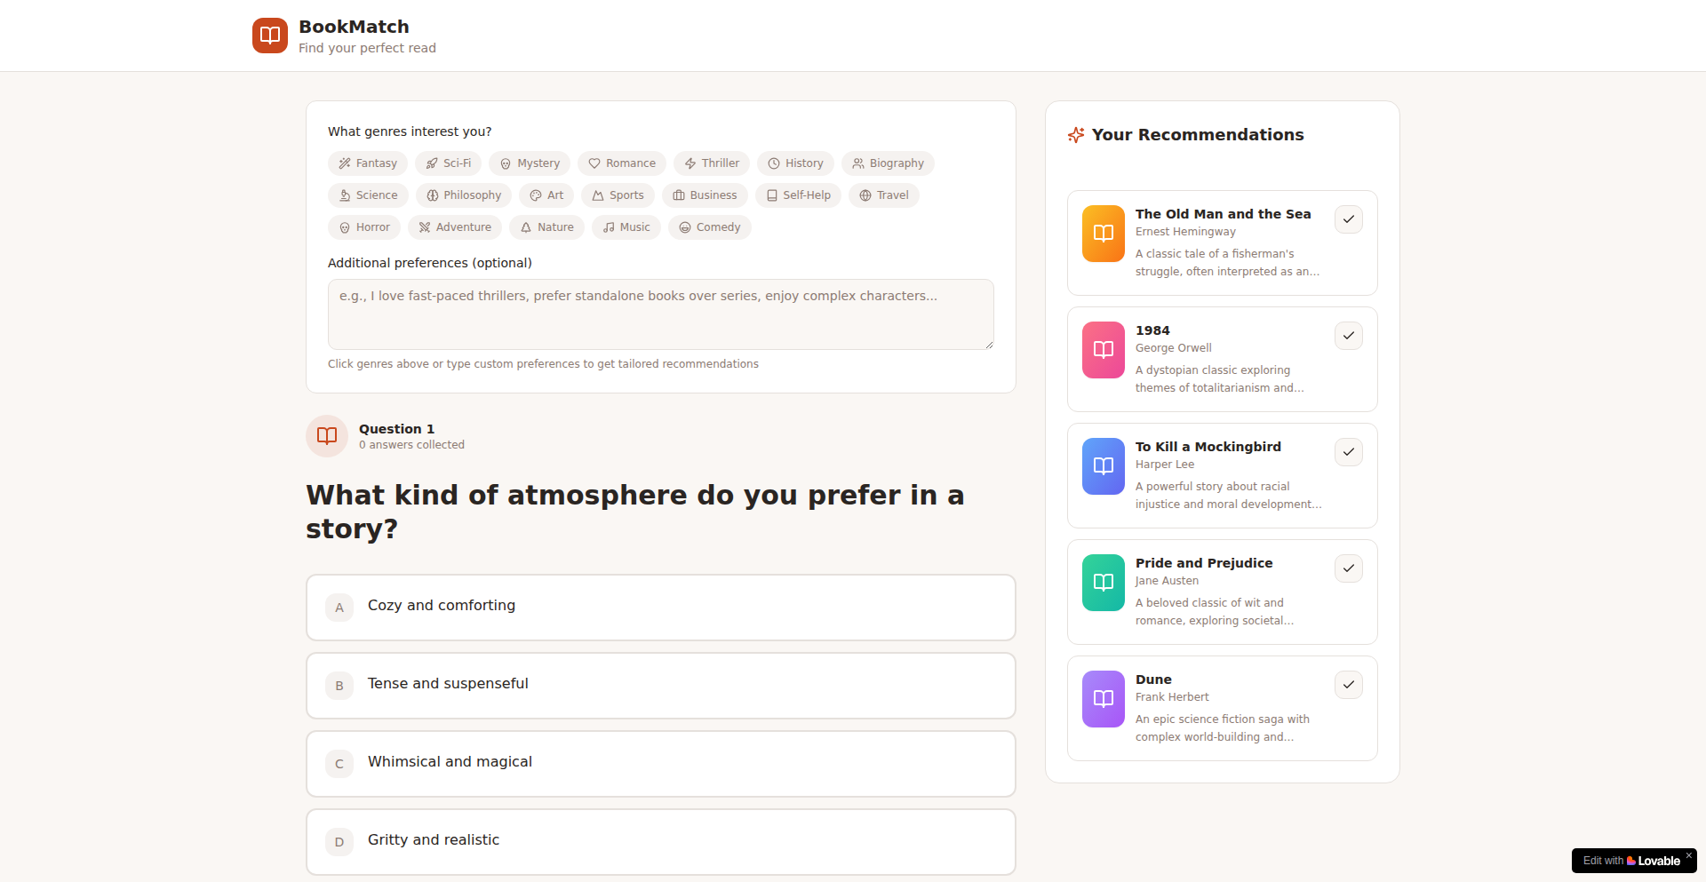Click the BookMatch logo icon
This screenshot has height=882, width=1706.
point(269,36)
